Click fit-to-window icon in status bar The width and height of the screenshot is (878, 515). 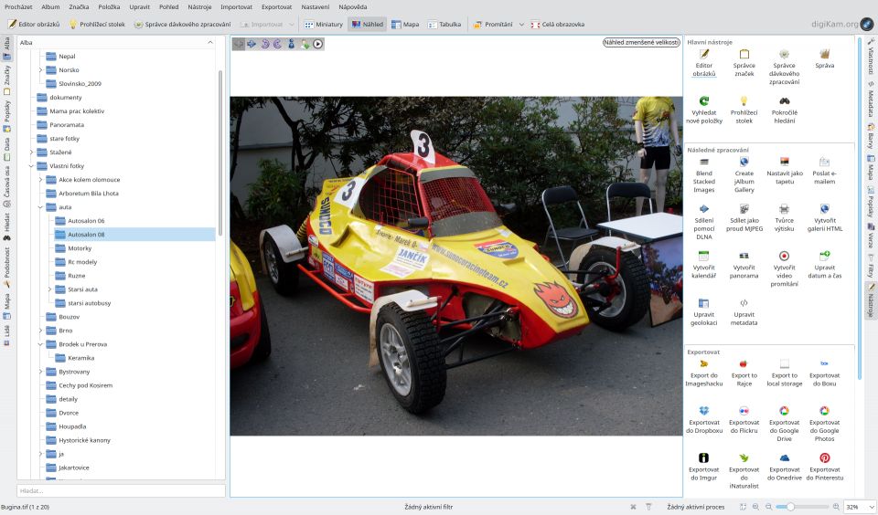click(743, 507)
